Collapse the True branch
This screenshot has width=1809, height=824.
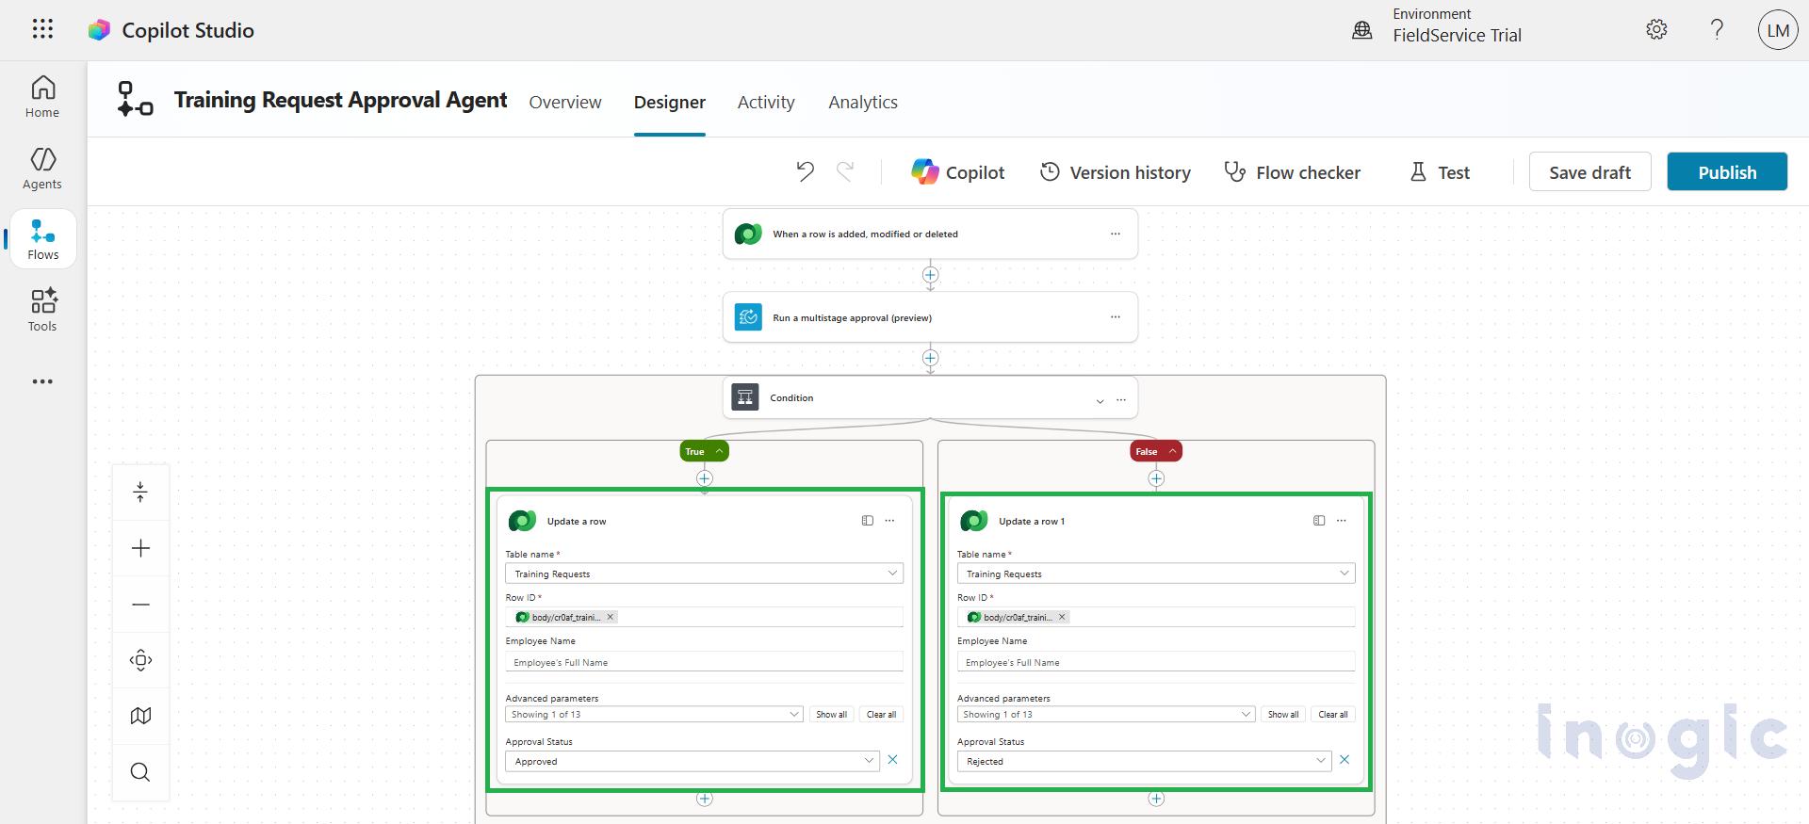(x=705, y=451)
